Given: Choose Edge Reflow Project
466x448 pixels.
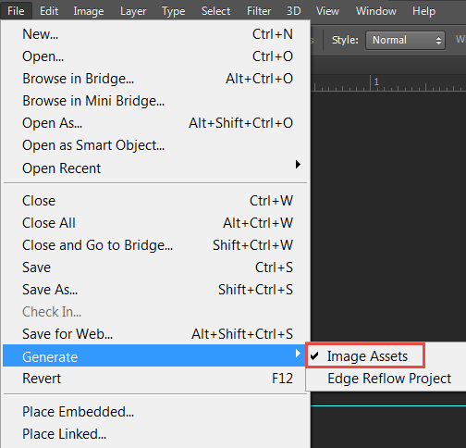Looking at the screenshot, I should tap(389, 379).
